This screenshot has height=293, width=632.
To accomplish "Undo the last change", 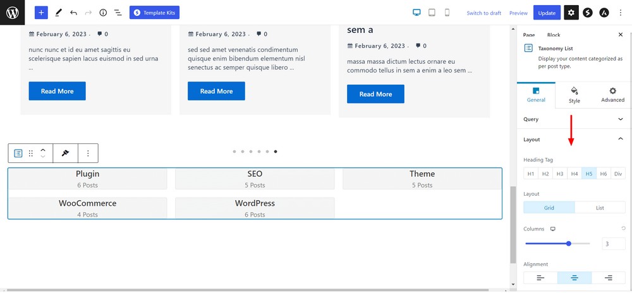I will click(x=73, y=13).
